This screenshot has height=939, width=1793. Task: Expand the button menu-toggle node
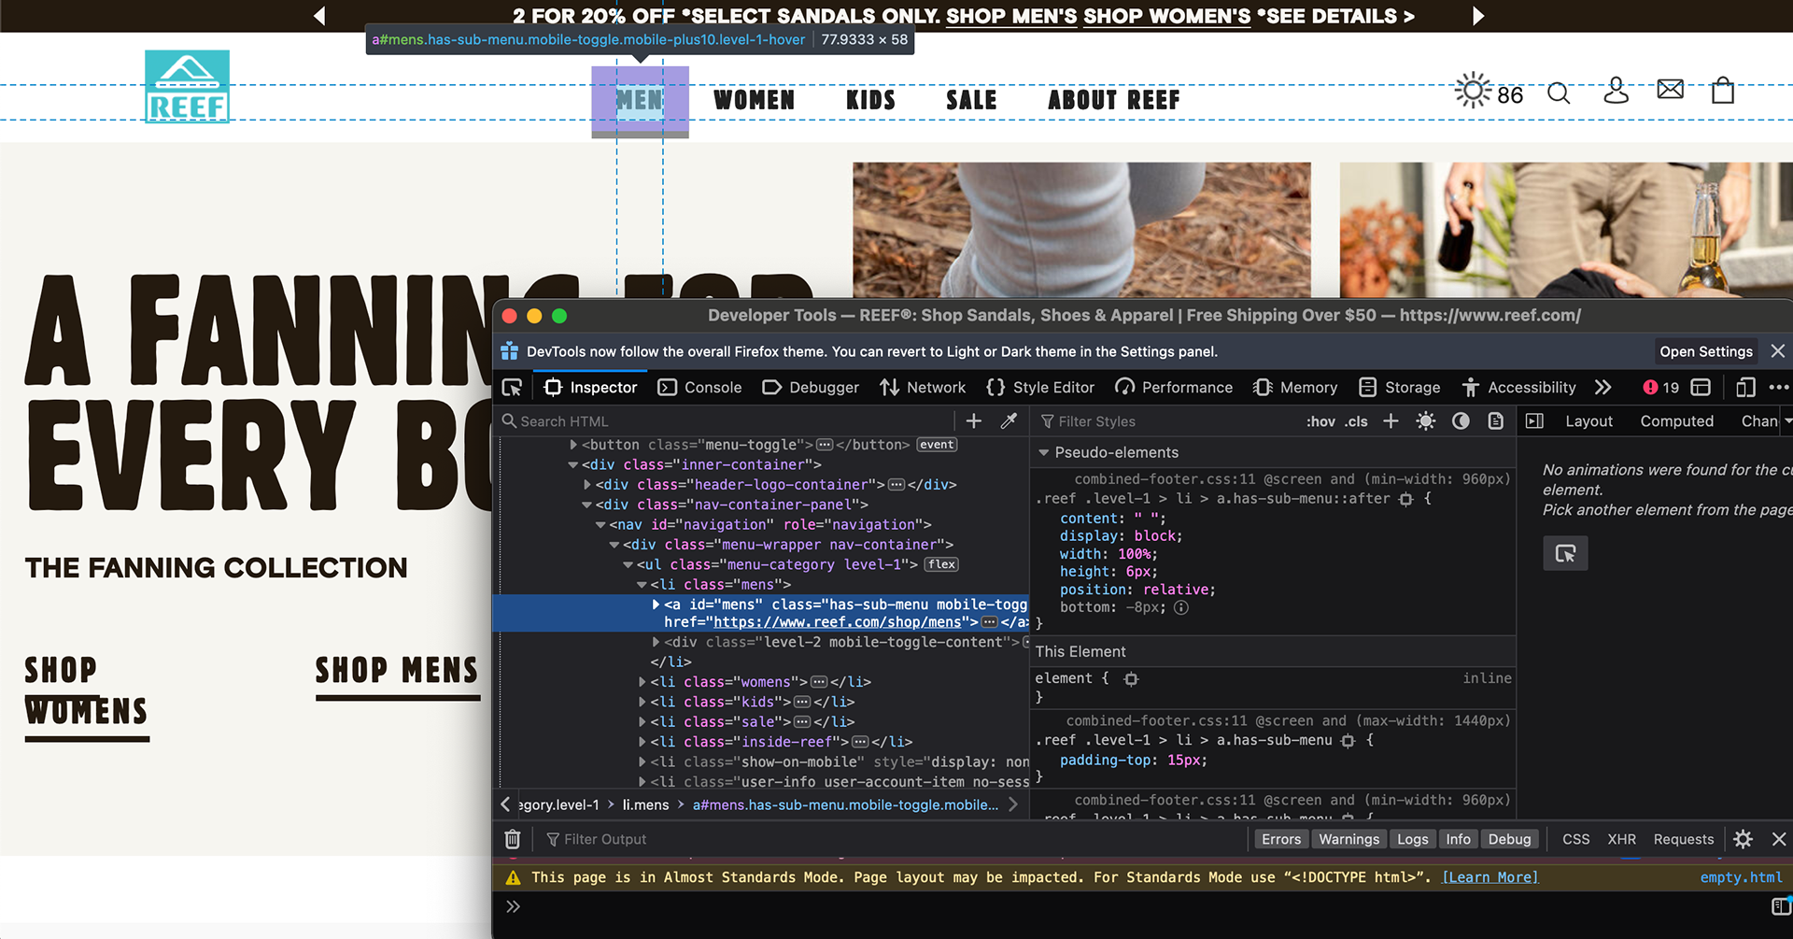[573, 445]
